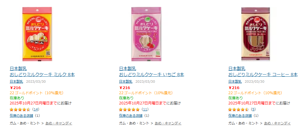This screenshot has height=131, width=308.
Task: Open the おしどりミルクケーキ ミルク 8本 title link
Action: pos(42,75)
